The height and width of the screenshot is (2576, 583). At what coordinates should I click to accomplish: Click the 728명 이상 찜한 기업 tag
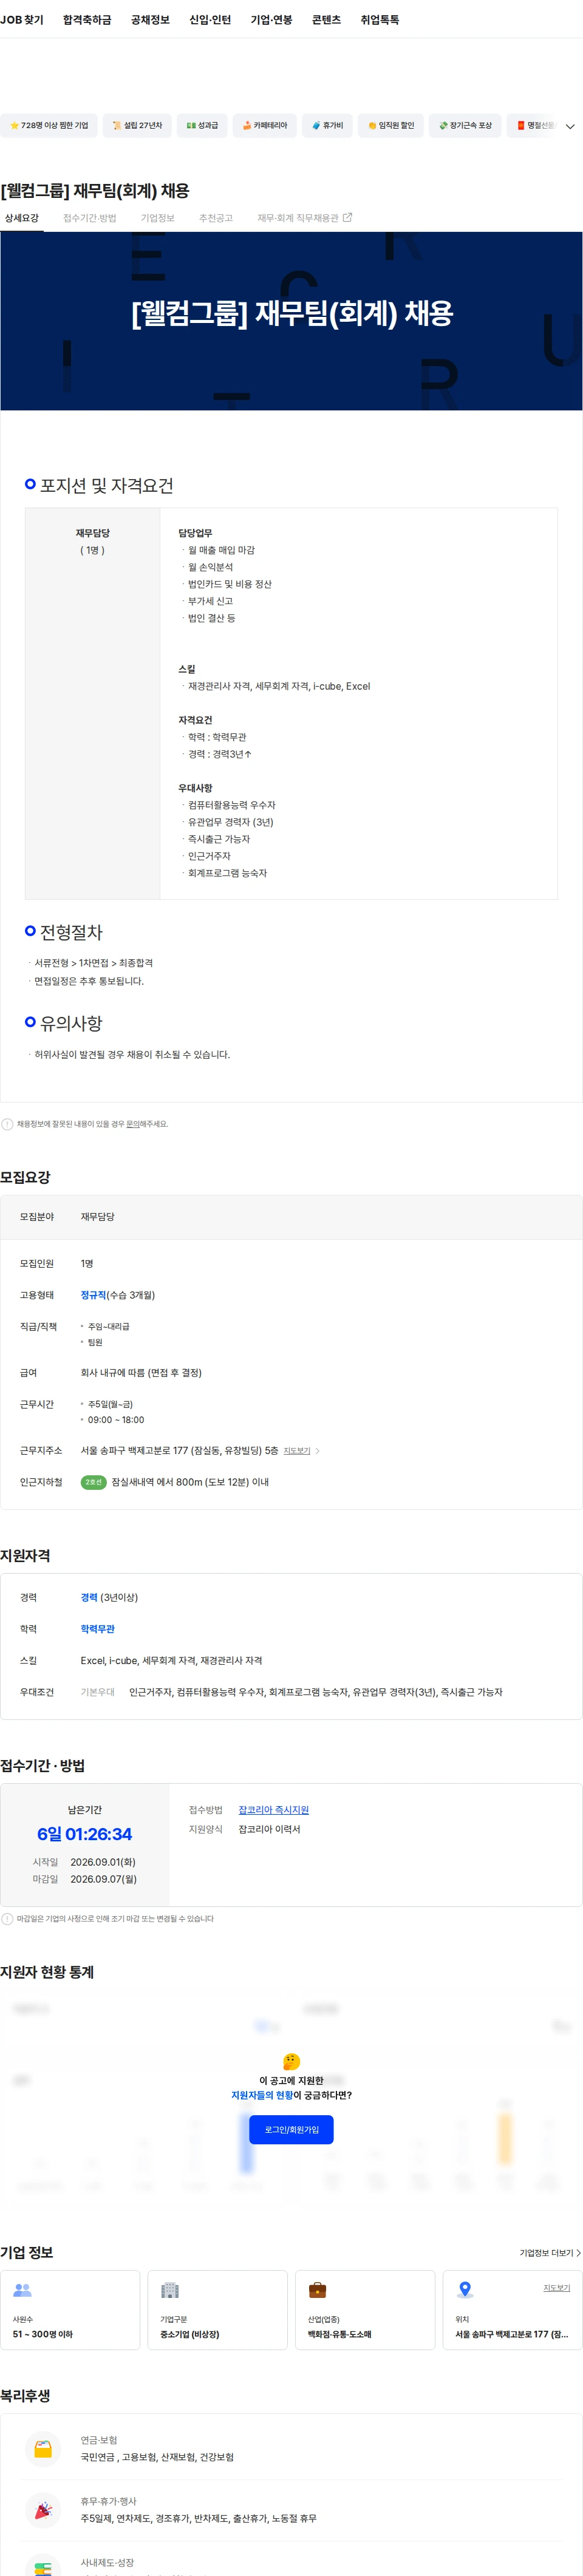pos(49,126)
